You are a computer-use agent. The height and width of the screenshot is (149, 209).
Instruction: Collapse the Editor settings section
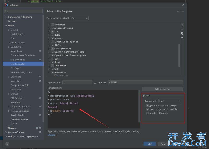(x=6, y=25)
